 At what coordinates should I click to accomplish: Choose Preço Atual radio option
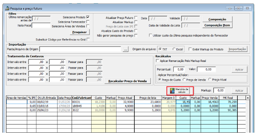pos(210,79)
